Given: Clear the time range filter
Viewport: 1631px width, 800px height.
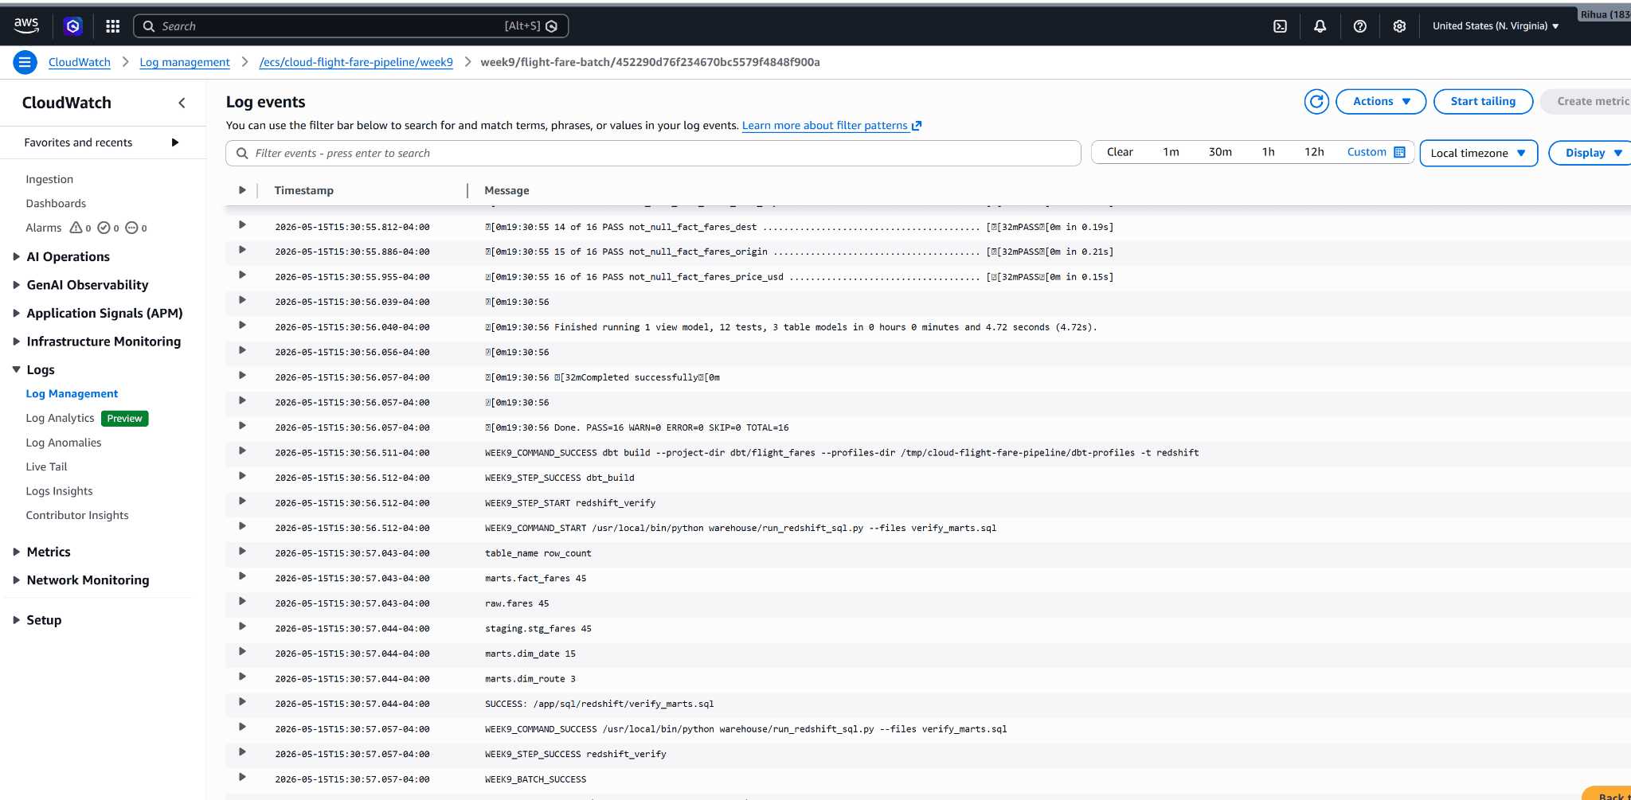Looking at the screenshot, I should [x=1120, y=152].
